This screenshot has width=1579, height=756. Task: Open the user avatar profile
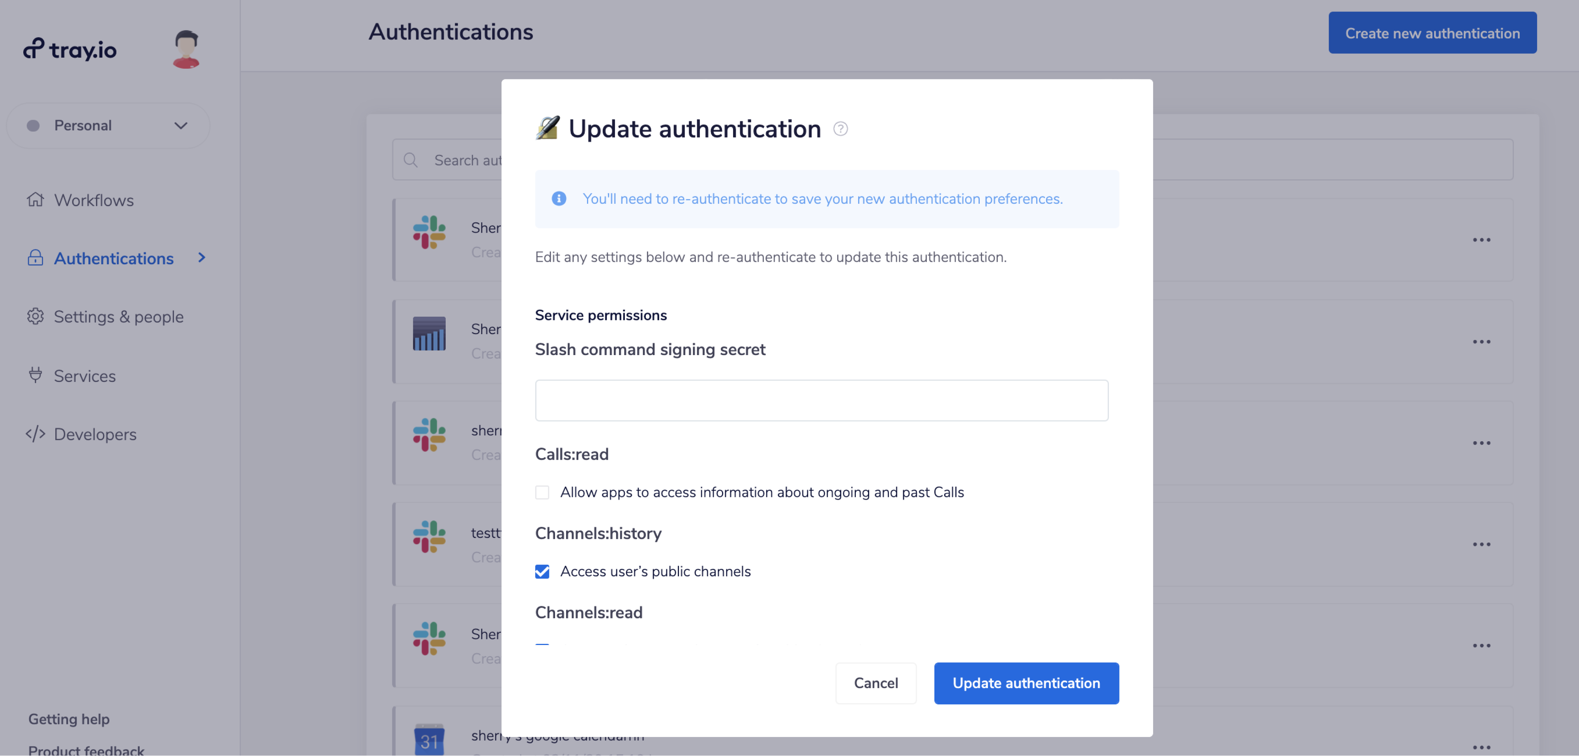(x=186, y=49)
